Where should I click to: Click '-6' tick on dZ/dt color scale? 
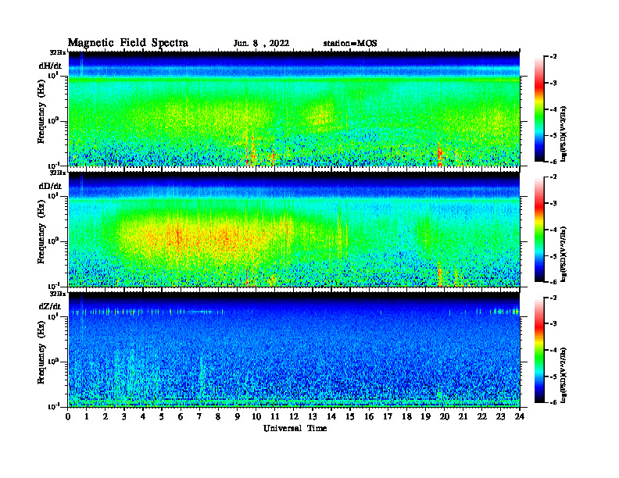point(553,402)
